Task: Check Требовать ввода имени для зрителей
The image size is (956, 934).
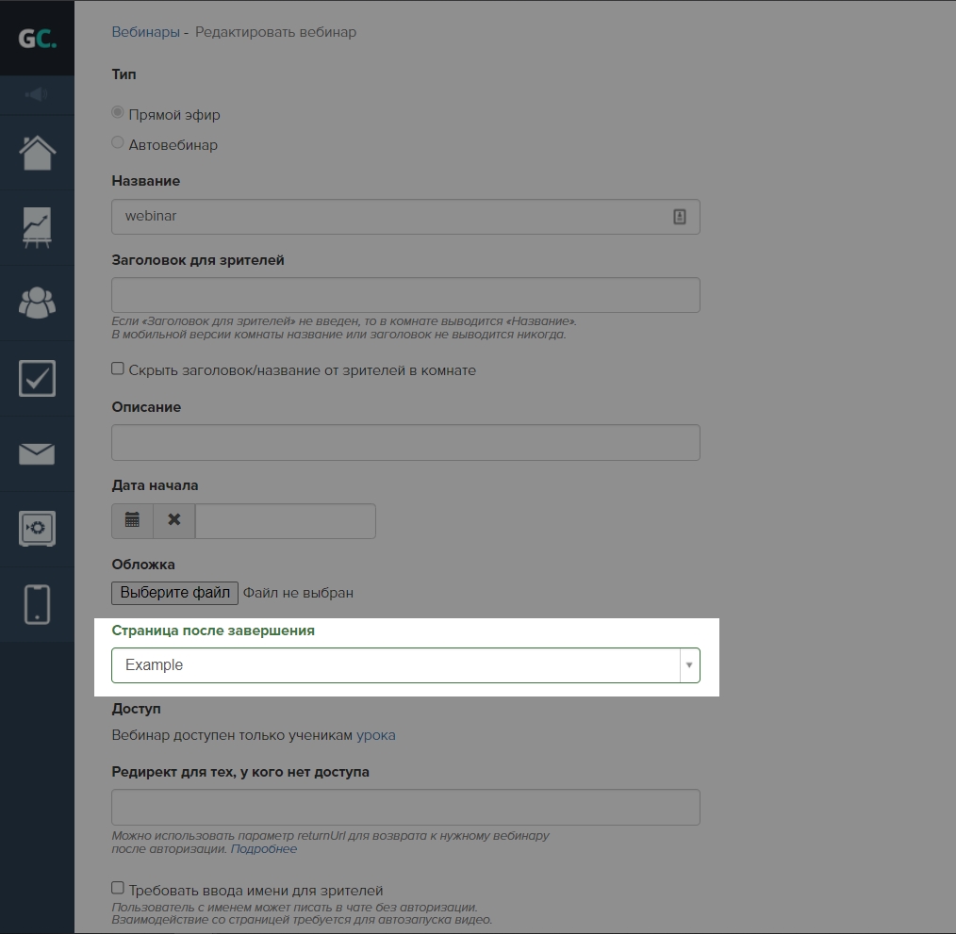Action: [x=118, y=888]
